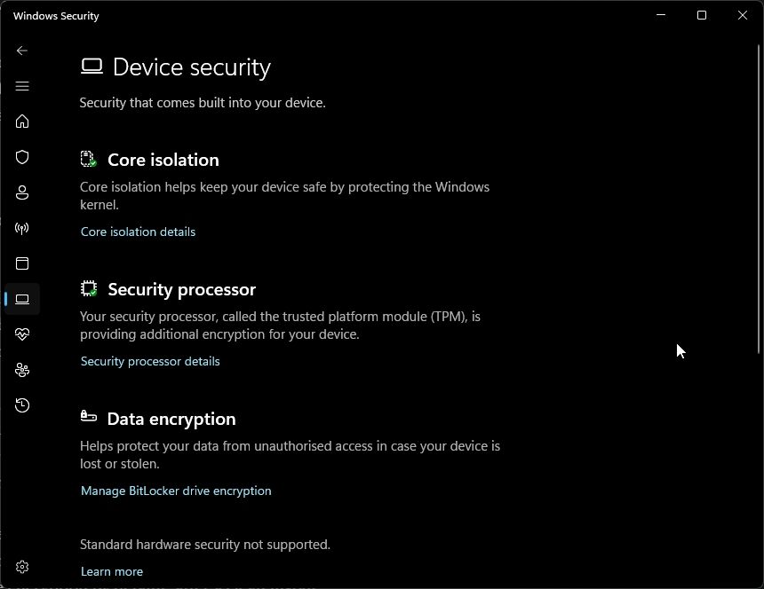
Task: Open Security processor details
Action: pyautogui.click(x=149, y=361)
